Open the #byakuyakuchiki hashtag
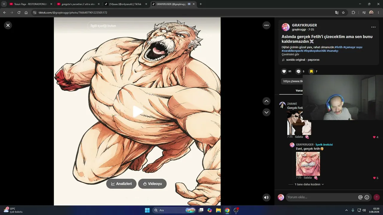This screenshot has width=383, height=215. pos(315,51)
